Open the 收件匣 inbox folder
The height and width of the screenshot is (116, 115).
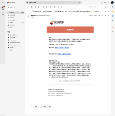click(x=15, y=13)
